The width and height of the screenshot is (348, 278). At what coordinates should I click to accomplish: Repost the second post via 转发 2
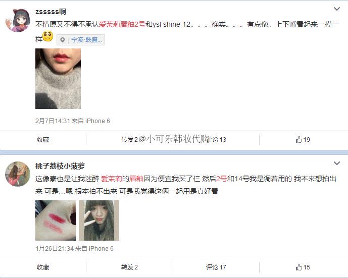click(x=129, y=267)
